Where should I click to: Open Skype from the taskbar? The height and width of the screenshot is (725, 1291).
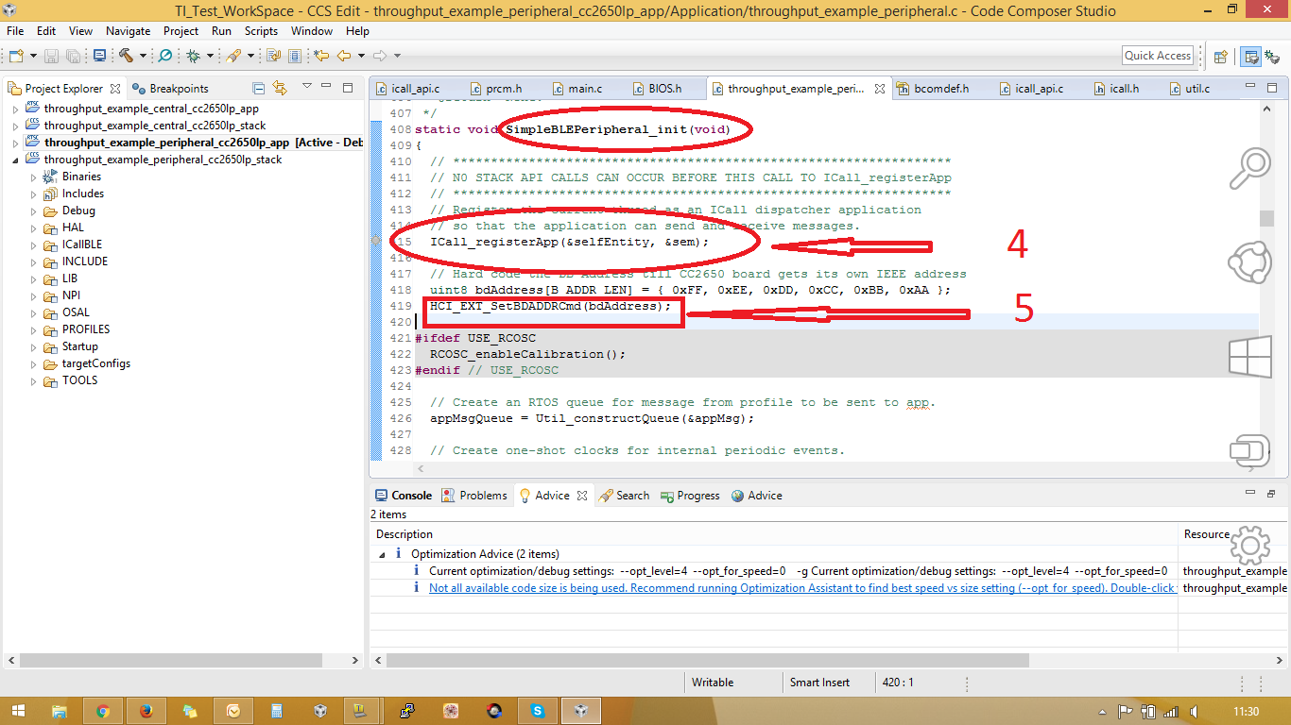tap(538, 711)
